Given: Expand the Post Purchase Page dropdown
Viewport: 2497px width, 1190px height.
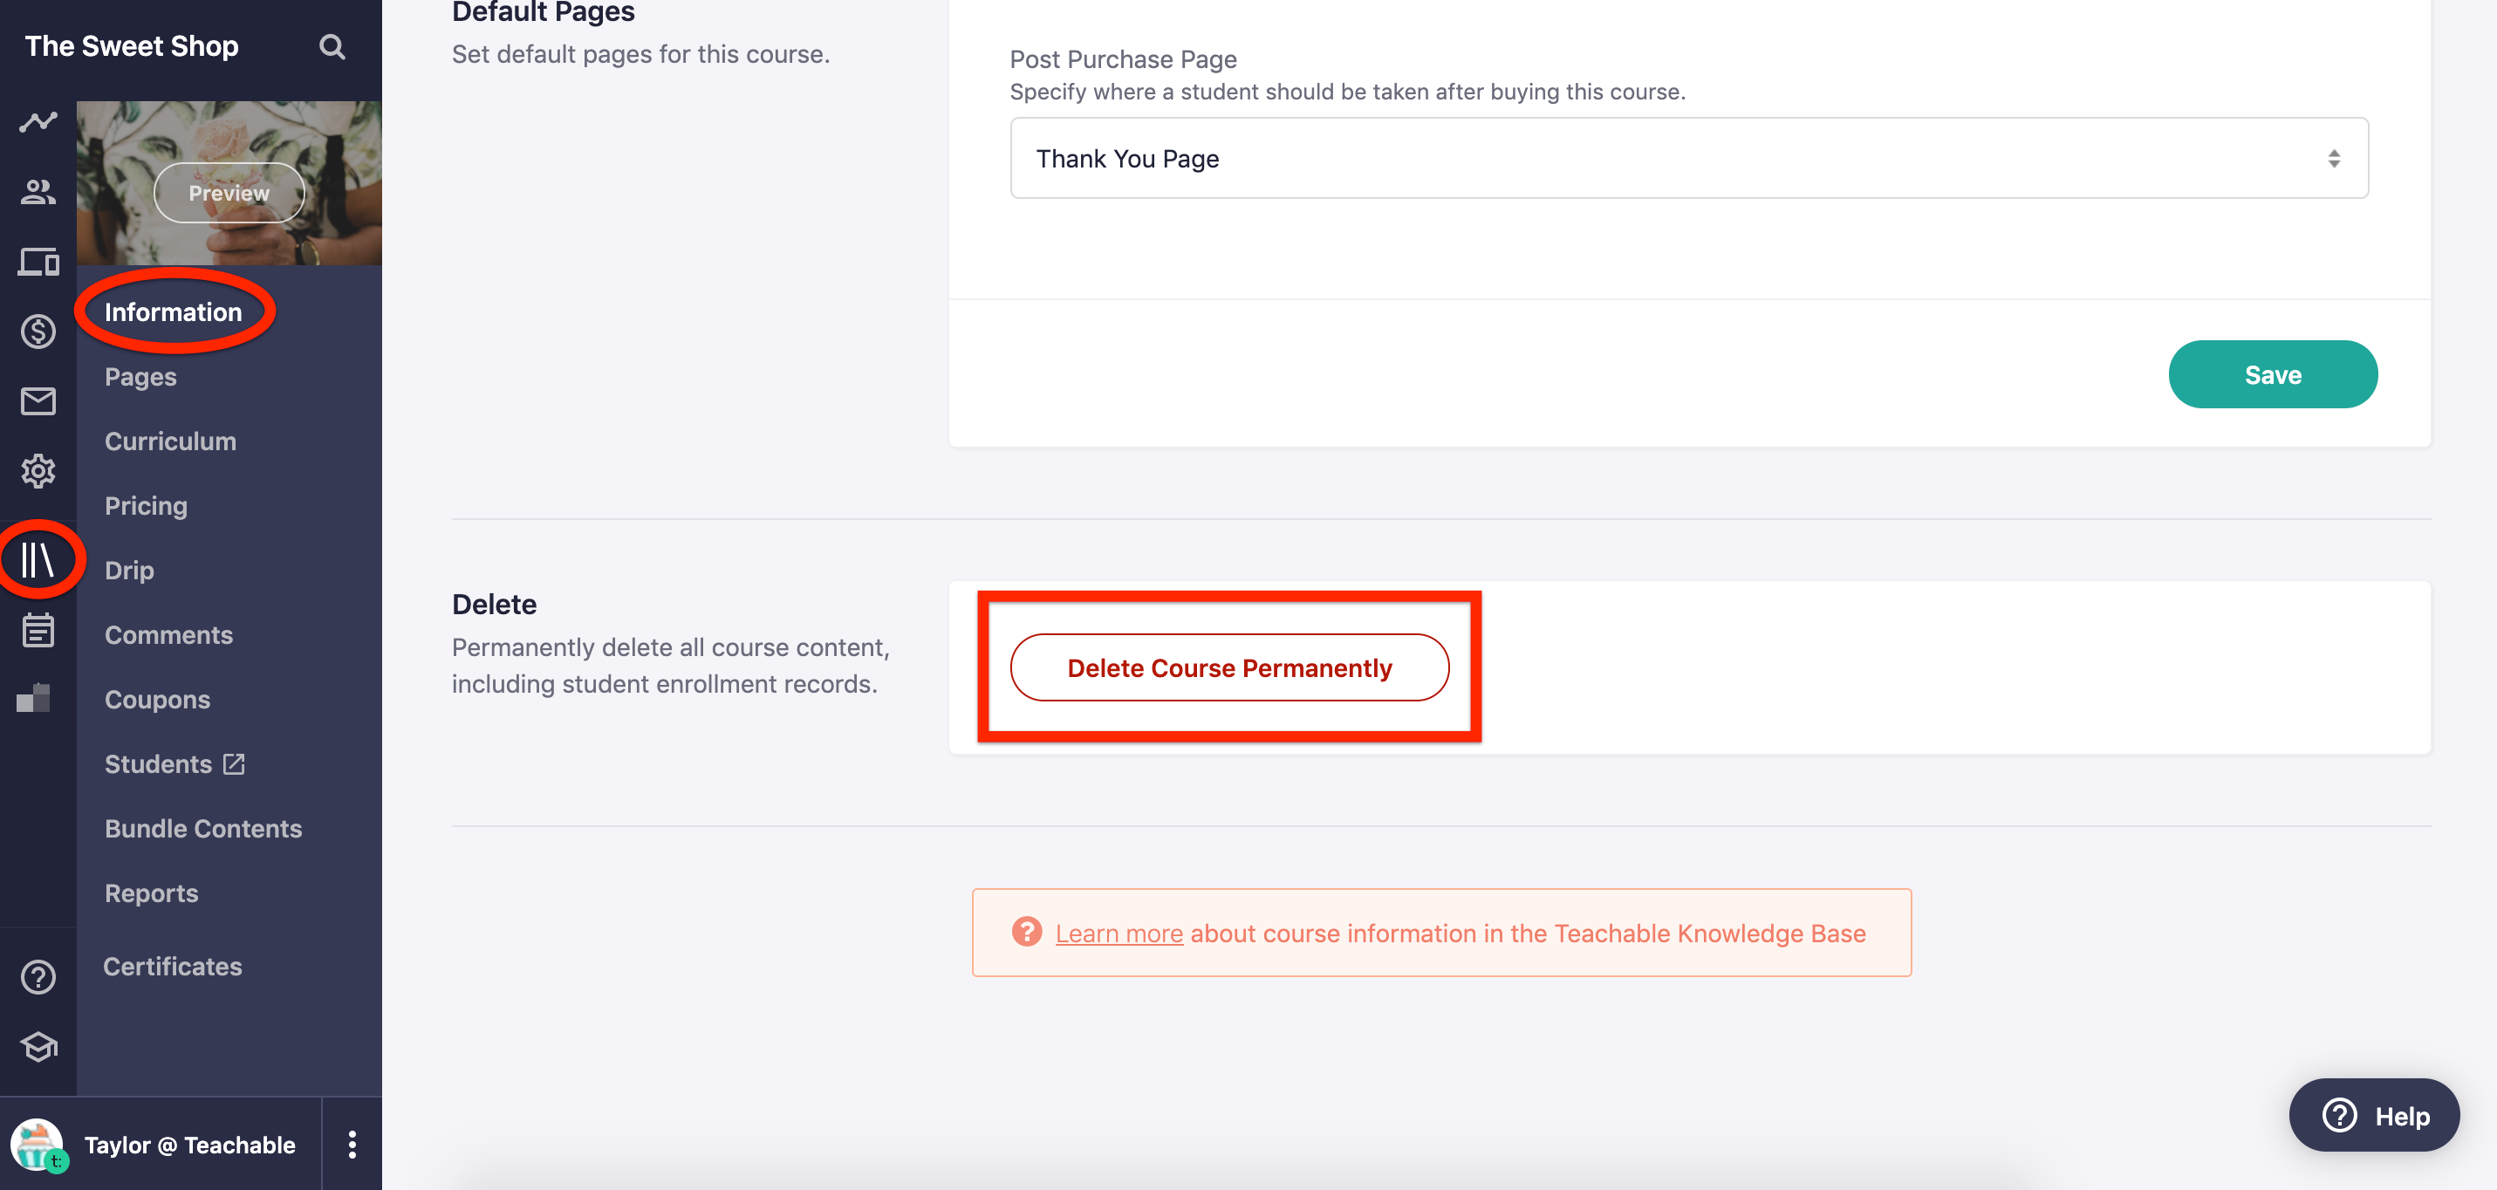Looking at the screenshot, I should point(1688,158).
